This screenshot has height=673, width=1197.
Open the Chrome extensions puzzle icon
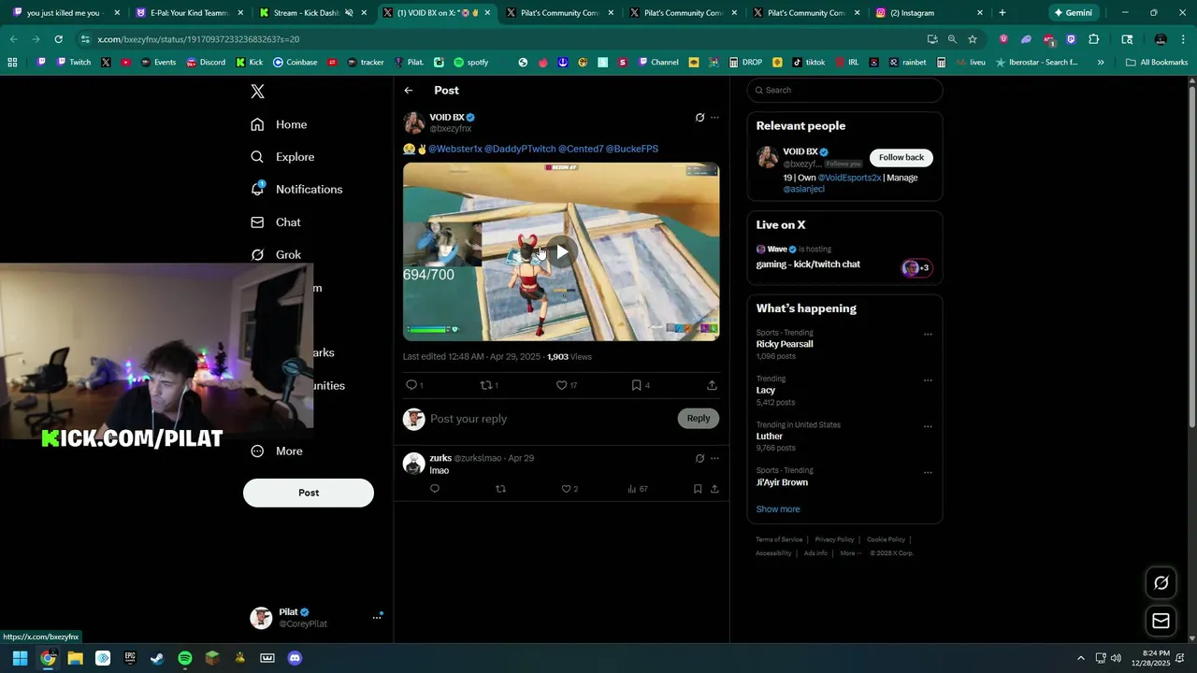[1093, 39]
